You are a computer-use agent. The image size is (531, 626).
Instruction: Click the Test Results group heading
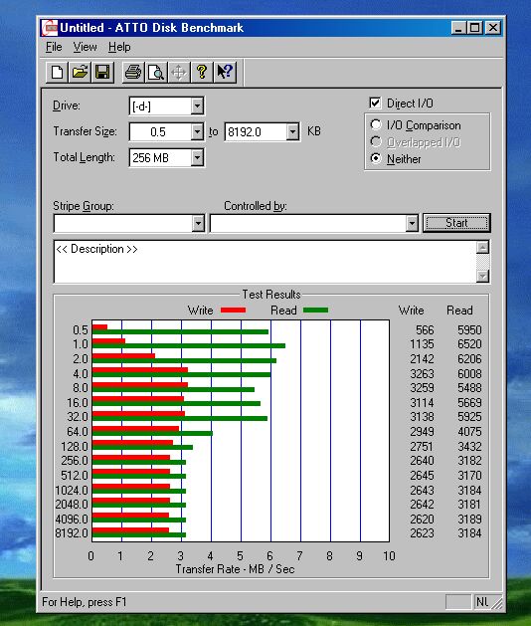point(271,295)
